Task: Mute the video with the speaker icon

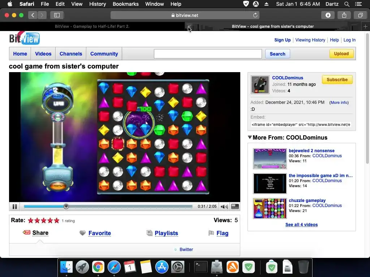Action: pyautogui.click(x=224, y=207)
